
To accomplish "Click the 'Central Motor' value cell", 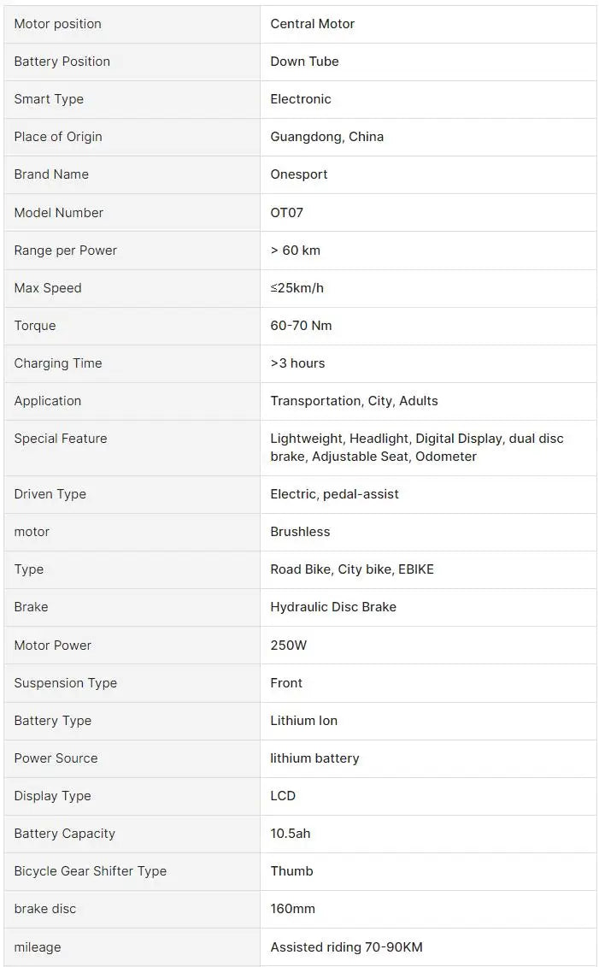I will pyautogui.click(x=313, y=24).
